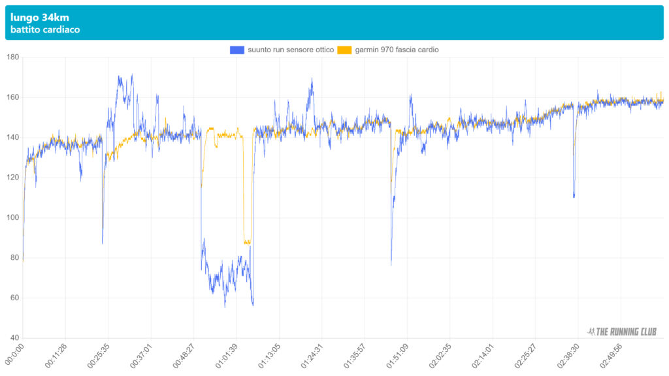Click the 'battito cardiaco' subtitle
Viewport: 669px width, 376px height.
tap(45, 30)
